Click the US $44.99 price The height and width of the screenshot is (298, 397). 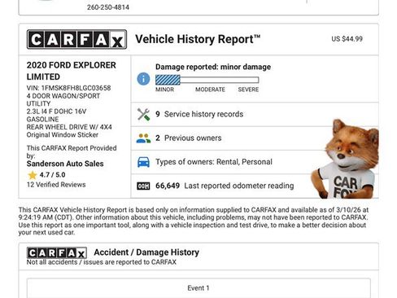point(347,39)
